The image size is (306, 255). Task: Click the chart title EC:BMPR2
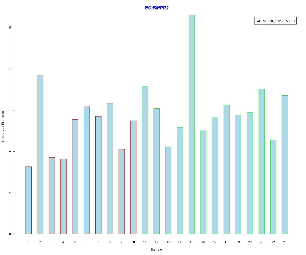(x=157, y=8)
